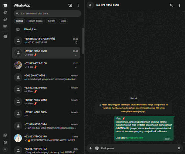Select the Belum dibaca filter tab

(36, 21)
